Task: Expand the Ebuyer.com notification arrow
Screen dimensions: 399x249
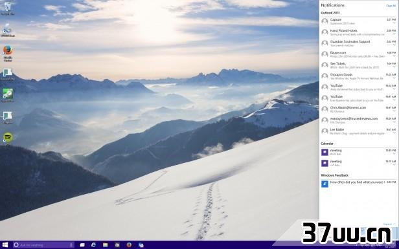Action: 394,56
